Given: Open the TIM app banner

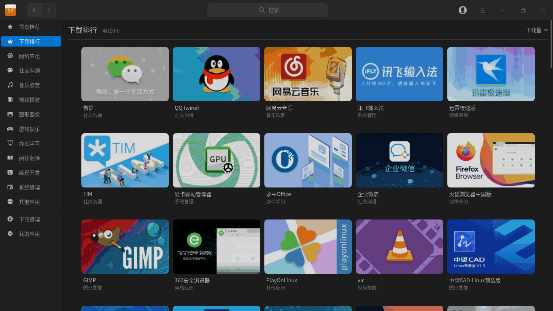Looking at the screenshot, I should tap(125, 160).
